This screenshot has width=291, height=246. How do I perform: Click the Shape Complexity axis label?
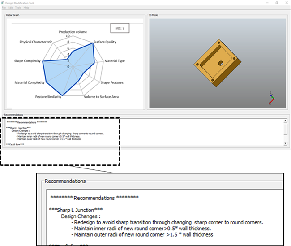coord(27,60)
